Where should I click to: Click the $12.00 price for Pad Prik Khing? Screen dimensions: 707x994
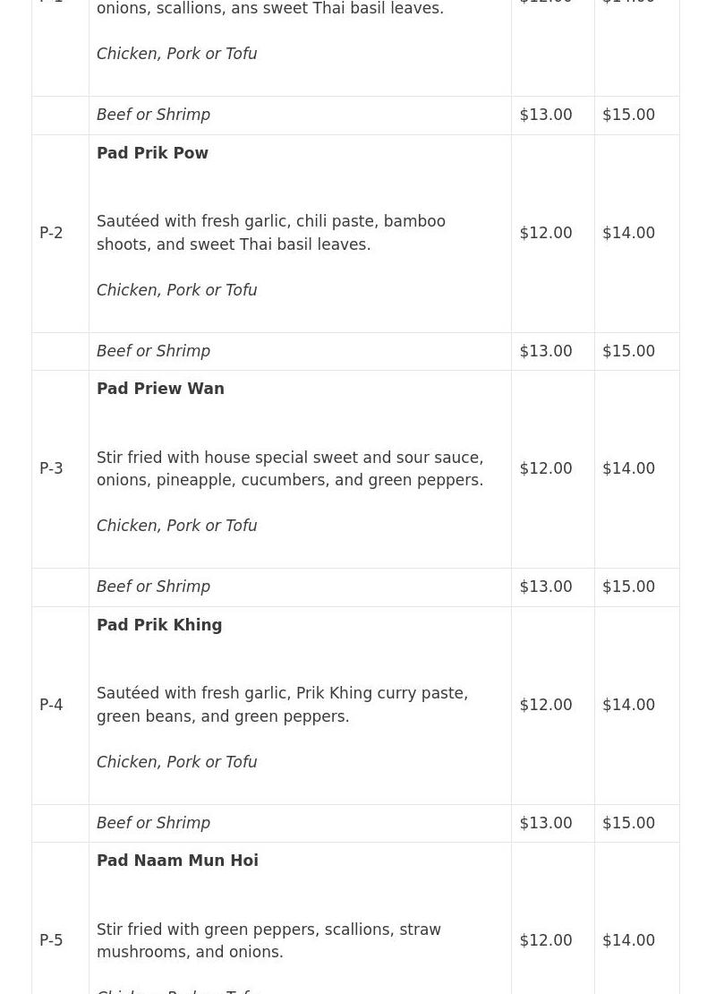pos(545,705)
